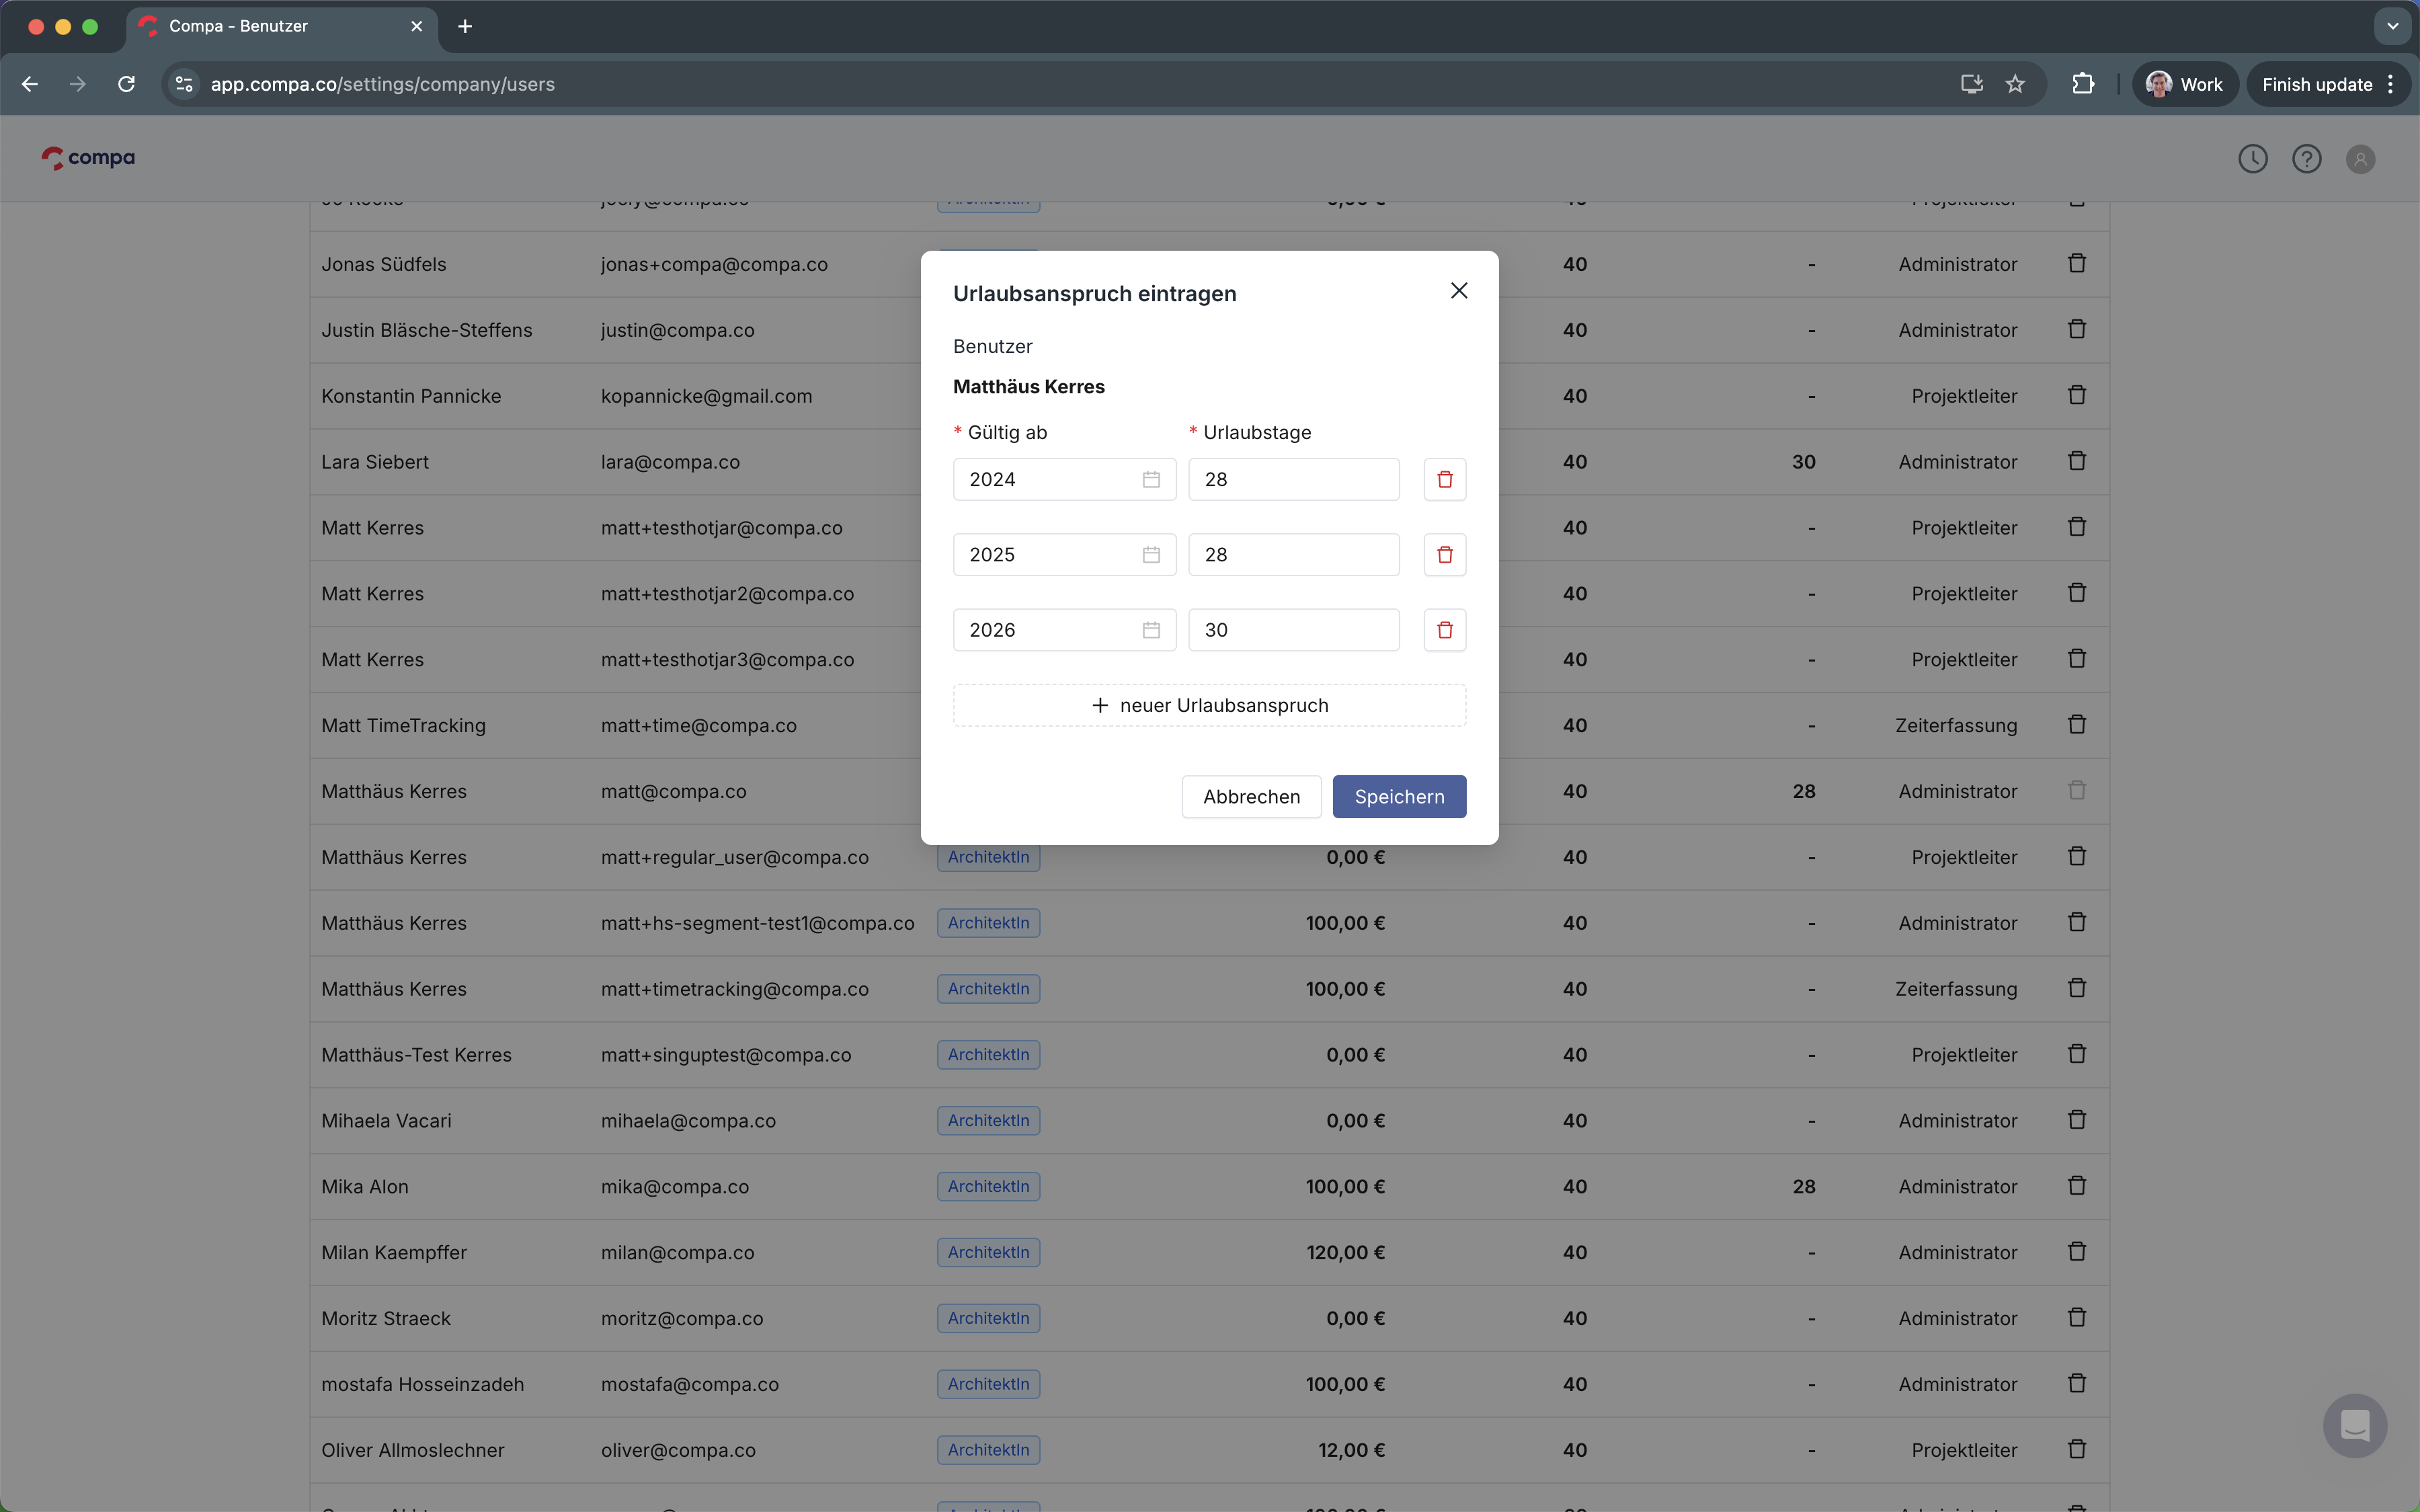Add a neuer Urlaubsanspruch row
This screenshot has height=1512, width=2420.
point(1209,705)
